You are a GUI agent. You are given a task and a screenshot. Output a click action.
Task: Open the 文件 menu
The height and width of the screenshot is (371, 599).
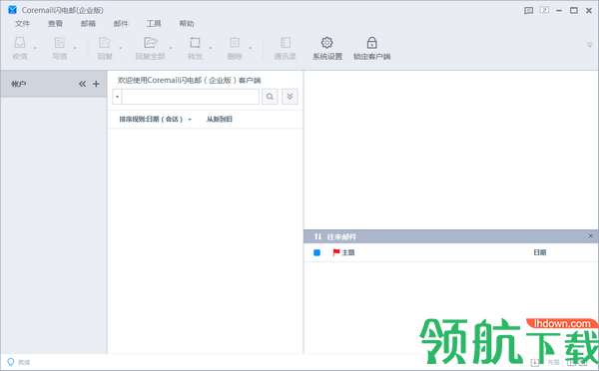[x=22, y=24]
